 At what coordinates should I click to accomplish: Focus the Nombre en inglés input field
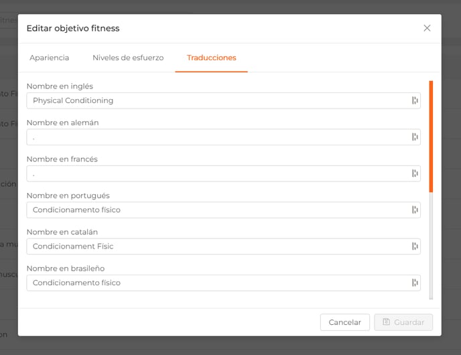coord(223,100)
